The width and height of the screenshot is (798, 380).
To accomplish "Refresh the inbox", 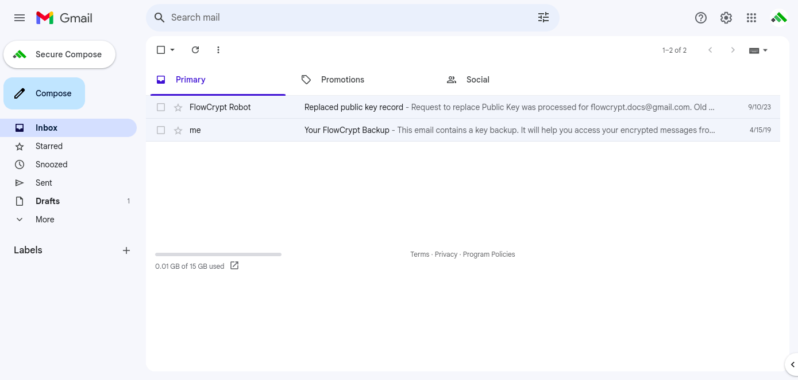I will [x=195, y=50].
